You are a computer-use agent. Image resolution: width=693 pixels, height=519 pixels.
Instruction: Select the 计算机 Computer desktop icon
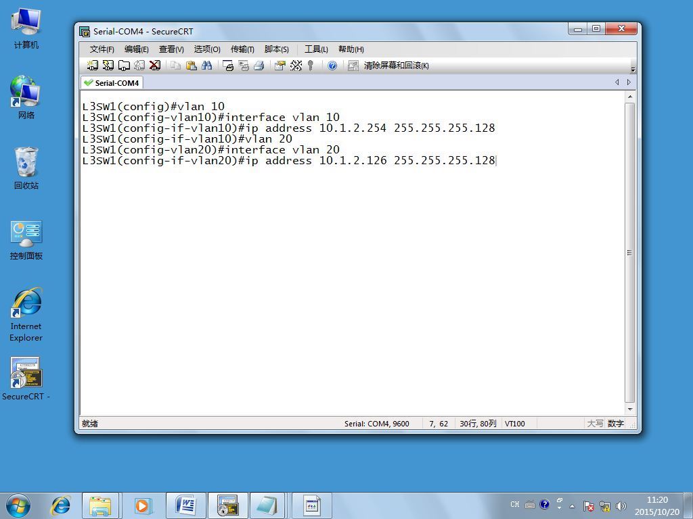pyautogui.click(x=26, y=28)
